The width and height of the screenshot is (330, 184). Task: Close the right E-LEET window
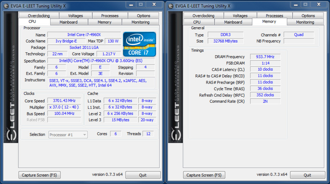point(319,5)
